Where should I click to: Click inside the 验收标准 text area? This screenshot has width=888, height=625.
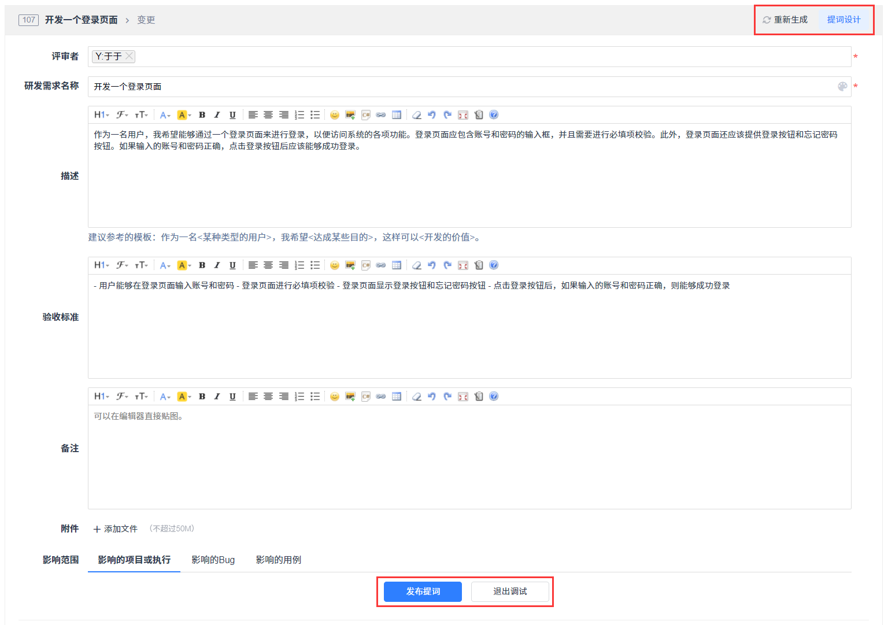[x=469, y=326]
